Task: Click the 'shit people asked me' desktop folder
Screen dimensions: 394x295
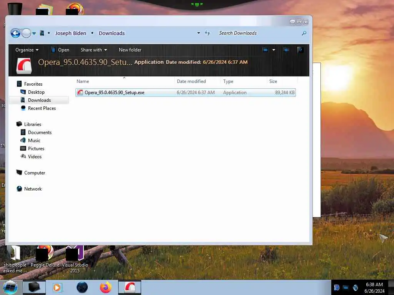Action: (15, 260)
